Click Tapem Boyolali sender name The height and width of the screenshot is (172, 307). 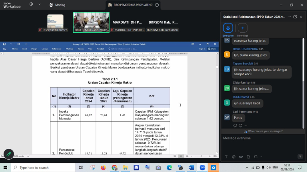(243, 63)
